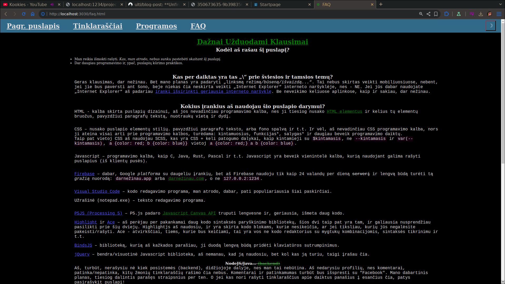Image resolution: width=505 pixels, height=284 pixels.
Task: Click the site information icon before URL
Action: (43, 14)
